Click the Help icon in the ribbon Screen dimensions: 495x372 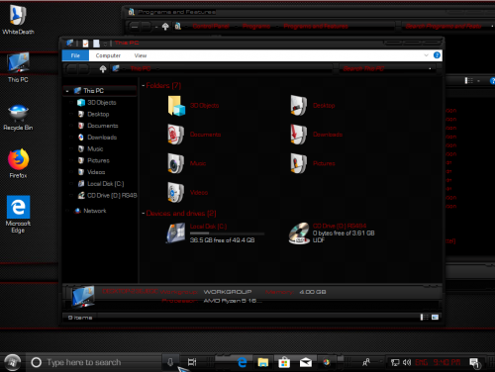[437, 55]
